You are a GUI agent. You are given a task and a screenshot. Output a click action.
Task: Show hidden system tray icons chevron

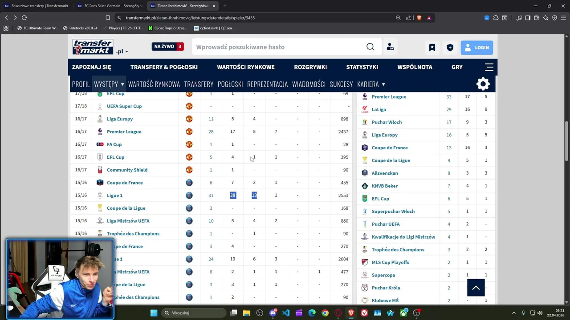pos(513,313)
